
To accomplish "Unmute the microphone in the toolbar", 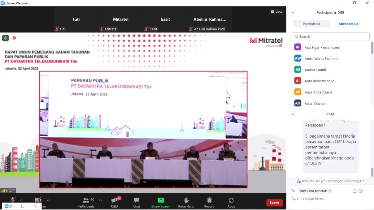I will pyautogui.click(x=13, y=200).
